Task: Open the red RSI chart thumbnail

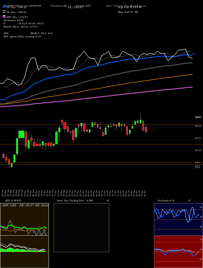Action: click(178, 252)
